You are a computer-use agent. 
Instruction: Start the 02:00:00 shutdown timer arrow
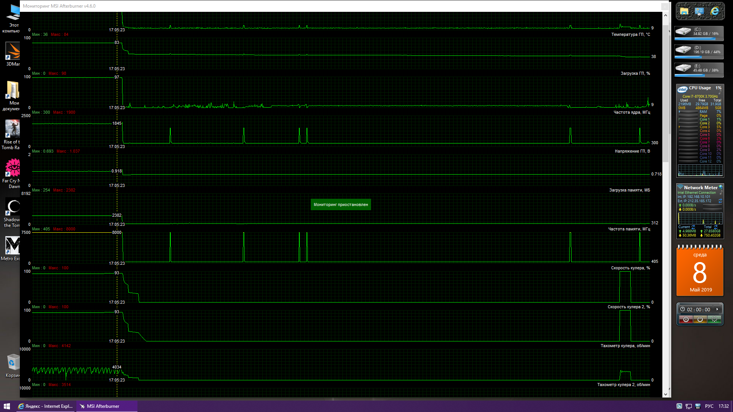click(717, 309)
